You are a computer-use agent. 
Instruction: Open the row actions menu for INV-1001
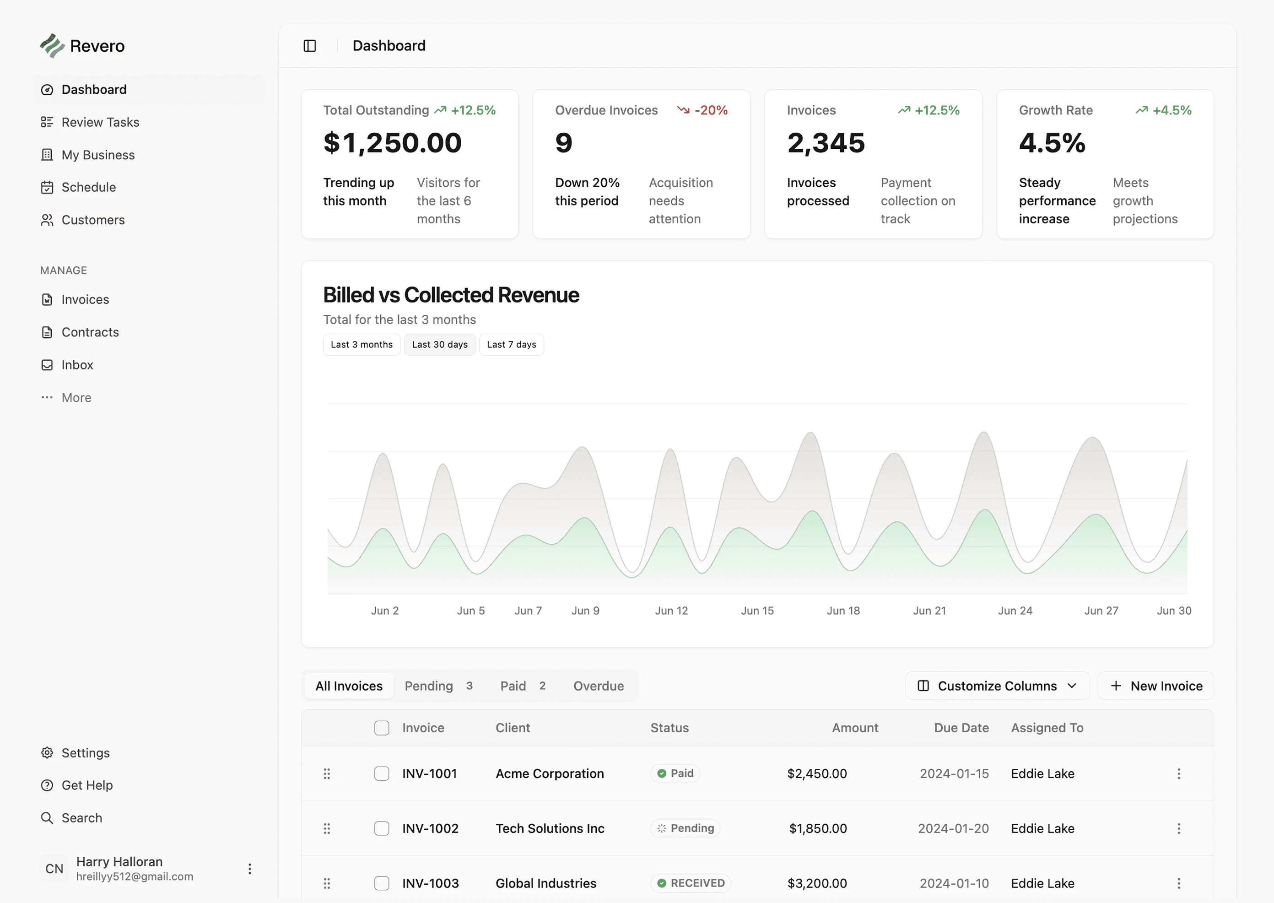click(1179, 773)
